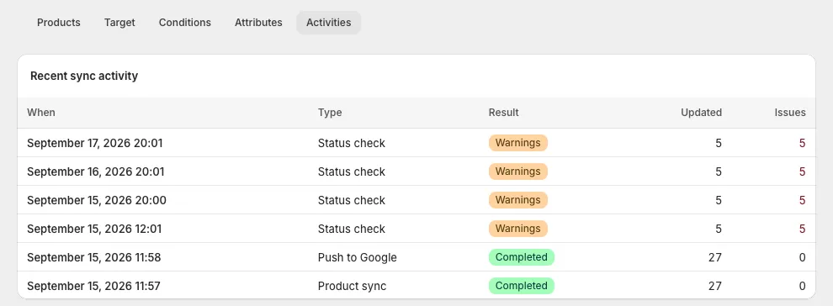Switch to the Products tab
The width and height of the screenshot is (833, 306).
point(58,23)
